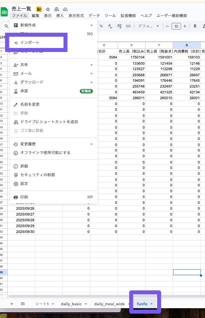This screenshot has width=205, height=318.
Task: Open the 共有 submenu
Action: (x=53, y=65)
